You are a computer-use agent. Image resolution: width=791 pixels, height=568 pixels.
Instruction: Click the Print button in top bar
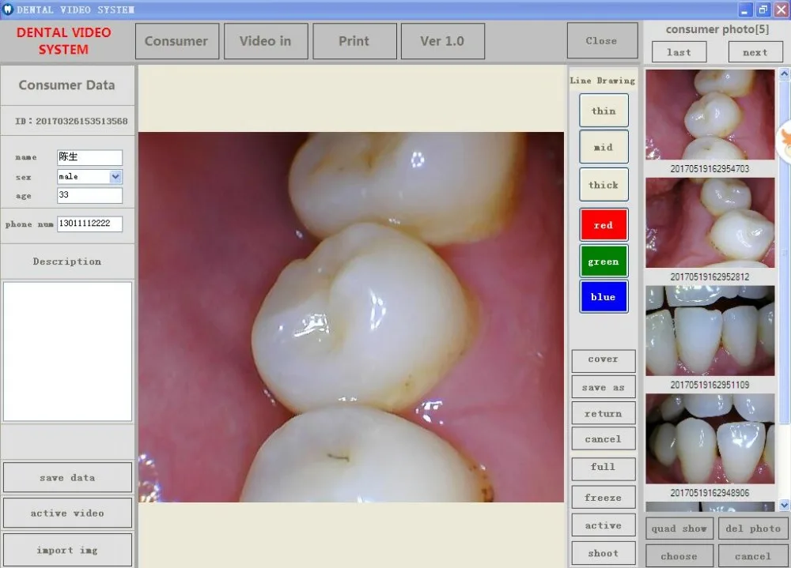coord(354,41)
